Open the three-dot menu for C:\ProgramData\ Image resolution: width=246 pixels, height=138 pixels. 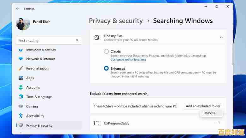(218, 123)
